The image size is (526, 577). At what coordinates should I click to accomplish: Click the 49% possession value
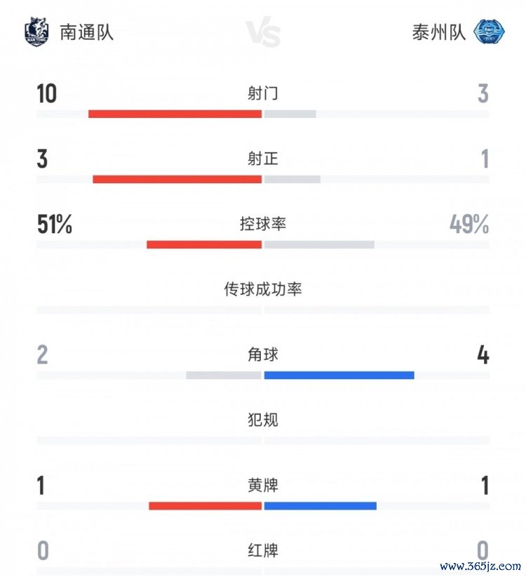coord(469,225)
